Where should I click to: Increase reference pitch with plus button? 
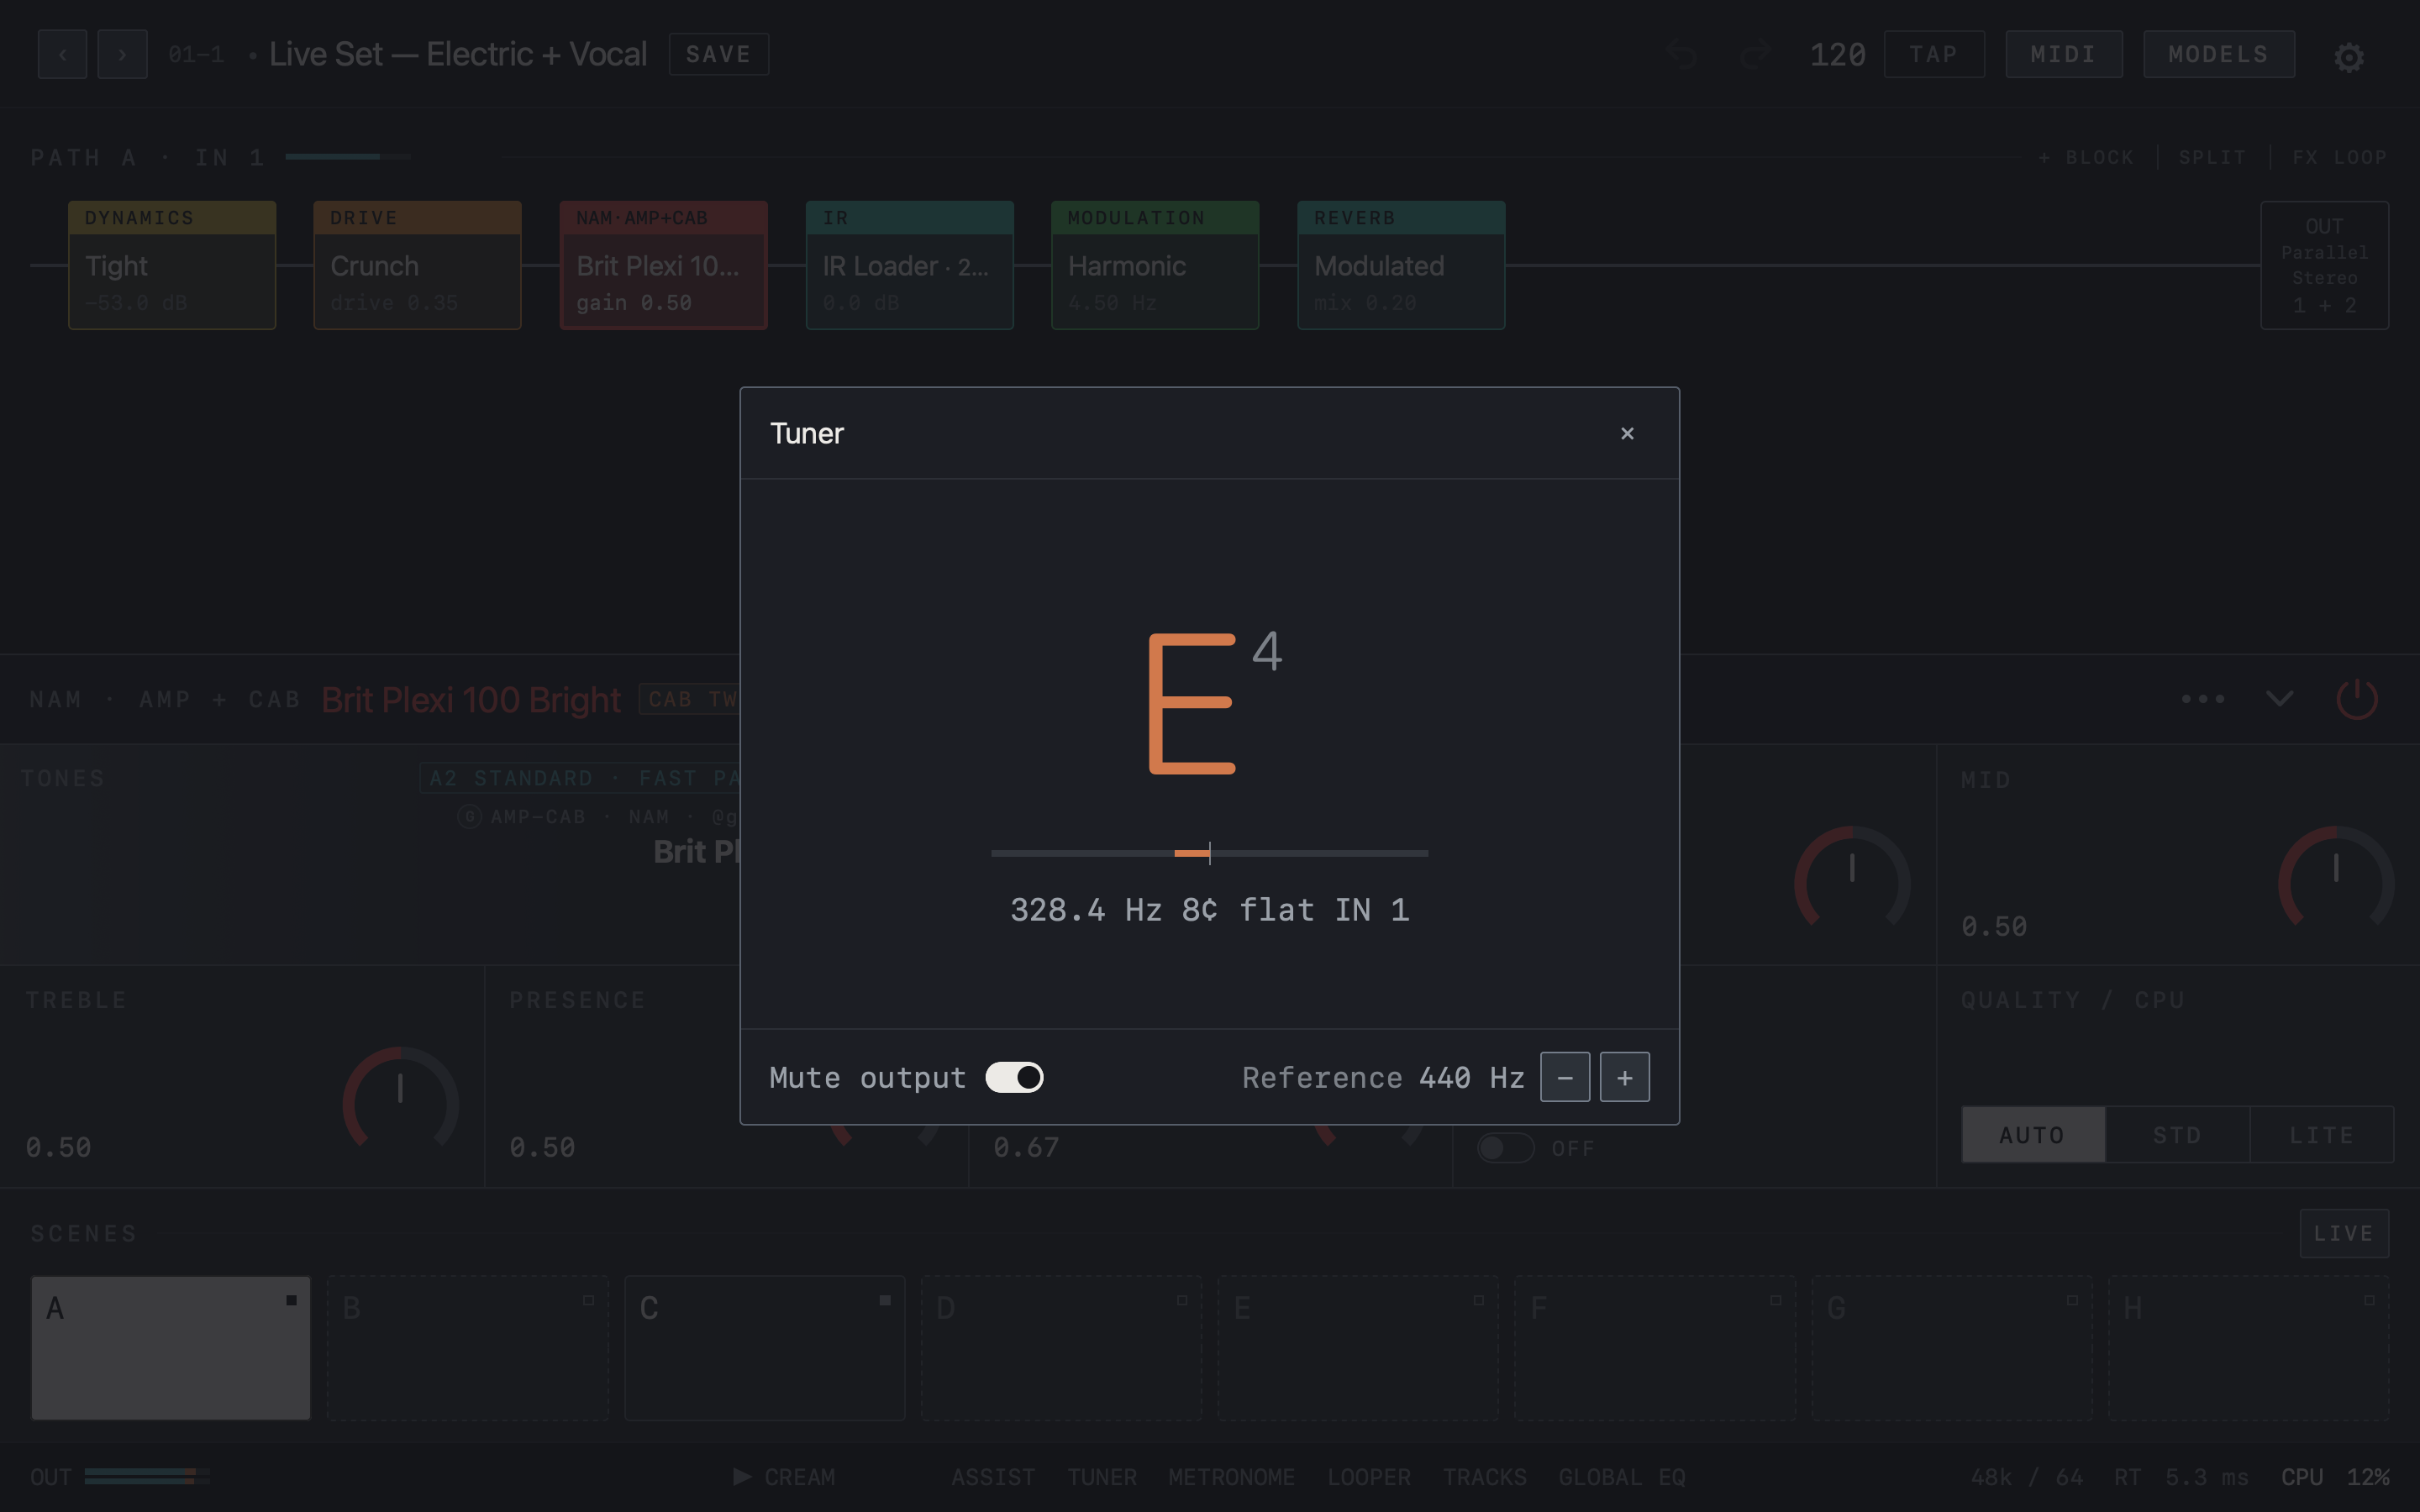tap(1625, 1077)
